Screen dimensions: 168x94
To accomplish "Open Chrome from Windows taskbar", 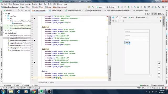I will (x=34, y=92).
